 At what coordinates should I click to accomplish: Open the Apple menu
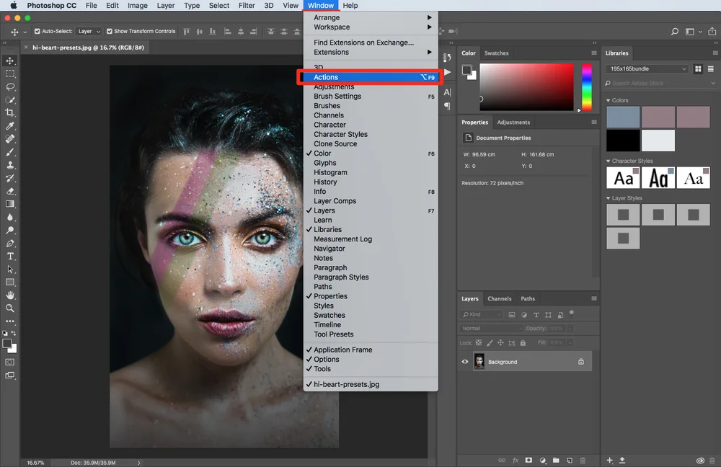click(x=13, y=6)
